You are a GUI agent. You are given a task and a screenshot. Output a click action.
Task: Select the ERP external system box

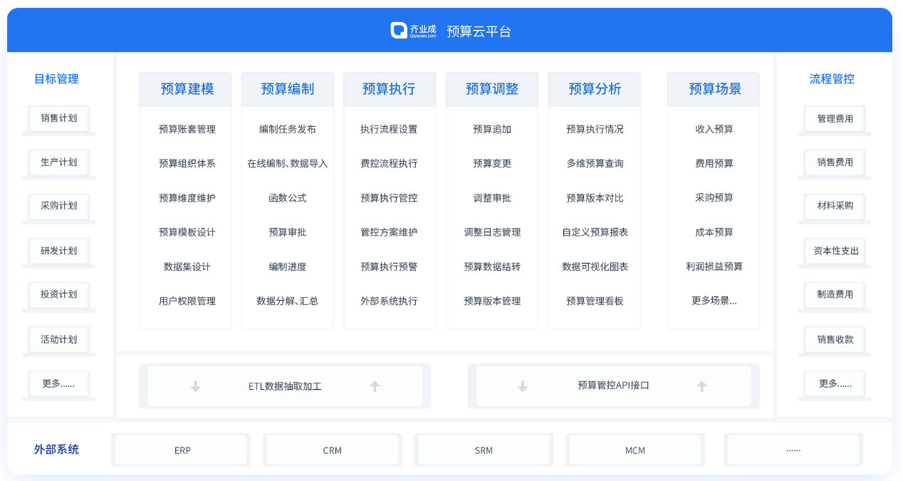click(182, 450)
